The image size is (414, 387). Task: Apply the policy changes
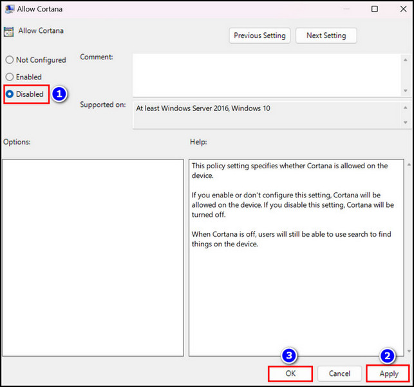[389, 373]
